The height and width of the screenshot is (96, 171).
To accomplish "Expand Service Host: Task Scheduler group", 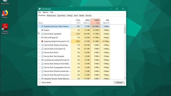I will (x=39, y=56).
